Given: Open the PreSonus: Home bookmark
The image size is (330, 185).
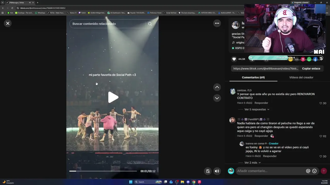Looking at the screenshot, I should [x=154, y=13].
